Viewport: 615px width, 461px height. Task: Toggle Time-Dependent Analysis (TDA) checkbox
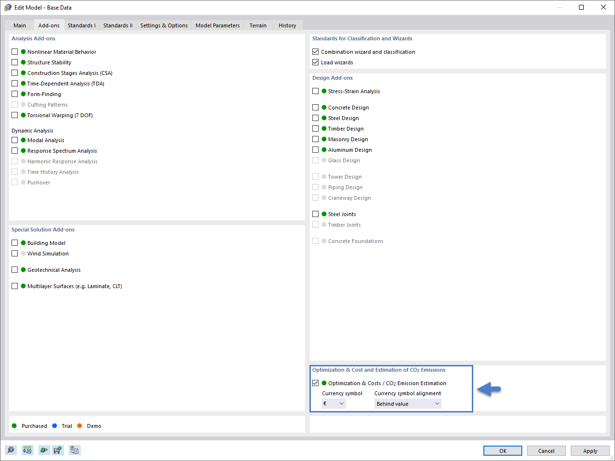(x=14, y=84)
